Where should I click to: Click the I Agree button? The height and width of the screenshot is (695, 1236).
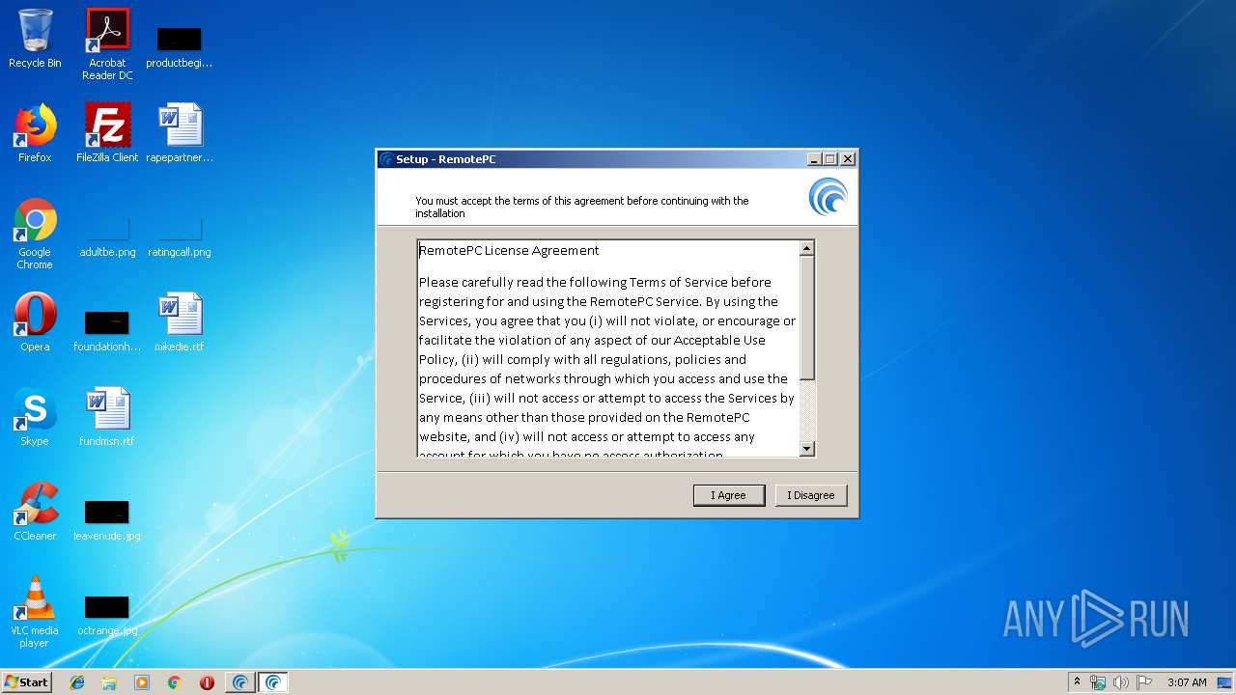pyautogui.click(x=729, y=495)
